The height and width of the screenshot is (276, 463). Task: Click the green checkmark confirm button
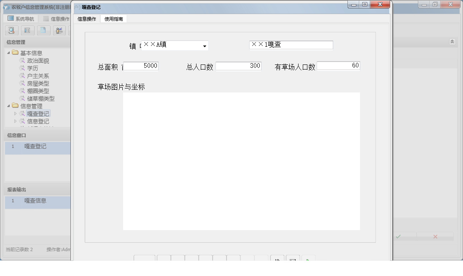[399, 237]
